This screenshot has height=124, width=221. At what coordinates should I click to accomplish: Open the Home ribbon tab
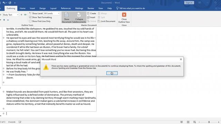(22, 8)
